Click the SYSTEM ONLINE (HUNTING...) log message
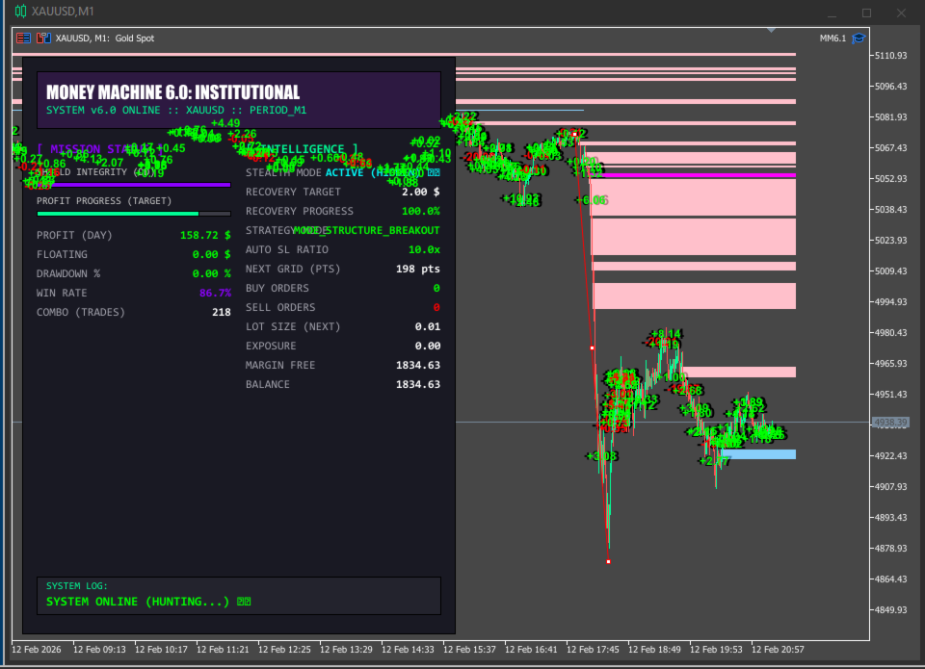 tap(148, 602)
